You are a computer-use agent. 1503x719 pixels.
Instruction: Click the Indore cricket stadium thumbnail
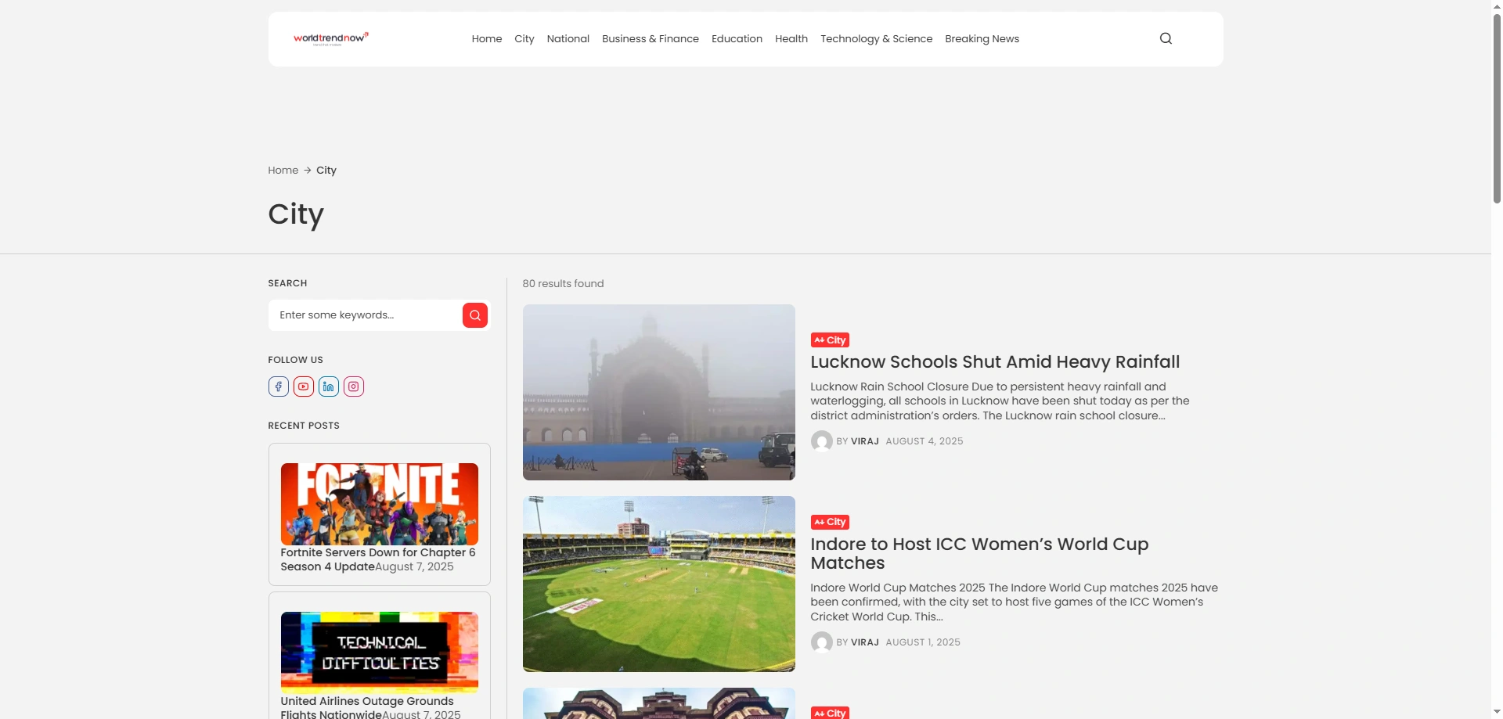tap(659, 584)
